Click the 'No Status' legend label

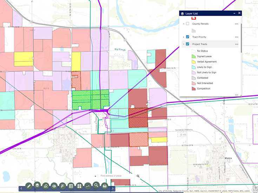203,51
